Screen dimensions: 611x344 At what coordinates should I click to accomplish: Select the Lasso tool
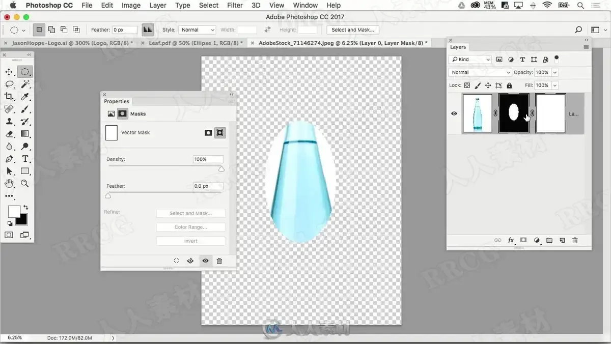click(x=9, y=84)
